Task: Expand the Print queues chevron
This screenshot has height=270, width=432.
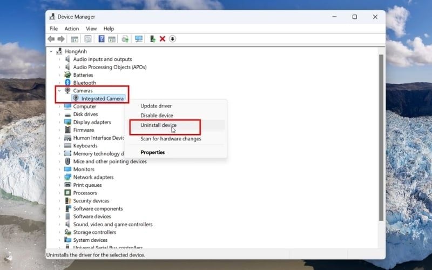Action: pyautogui.click(x=59, y=185)
